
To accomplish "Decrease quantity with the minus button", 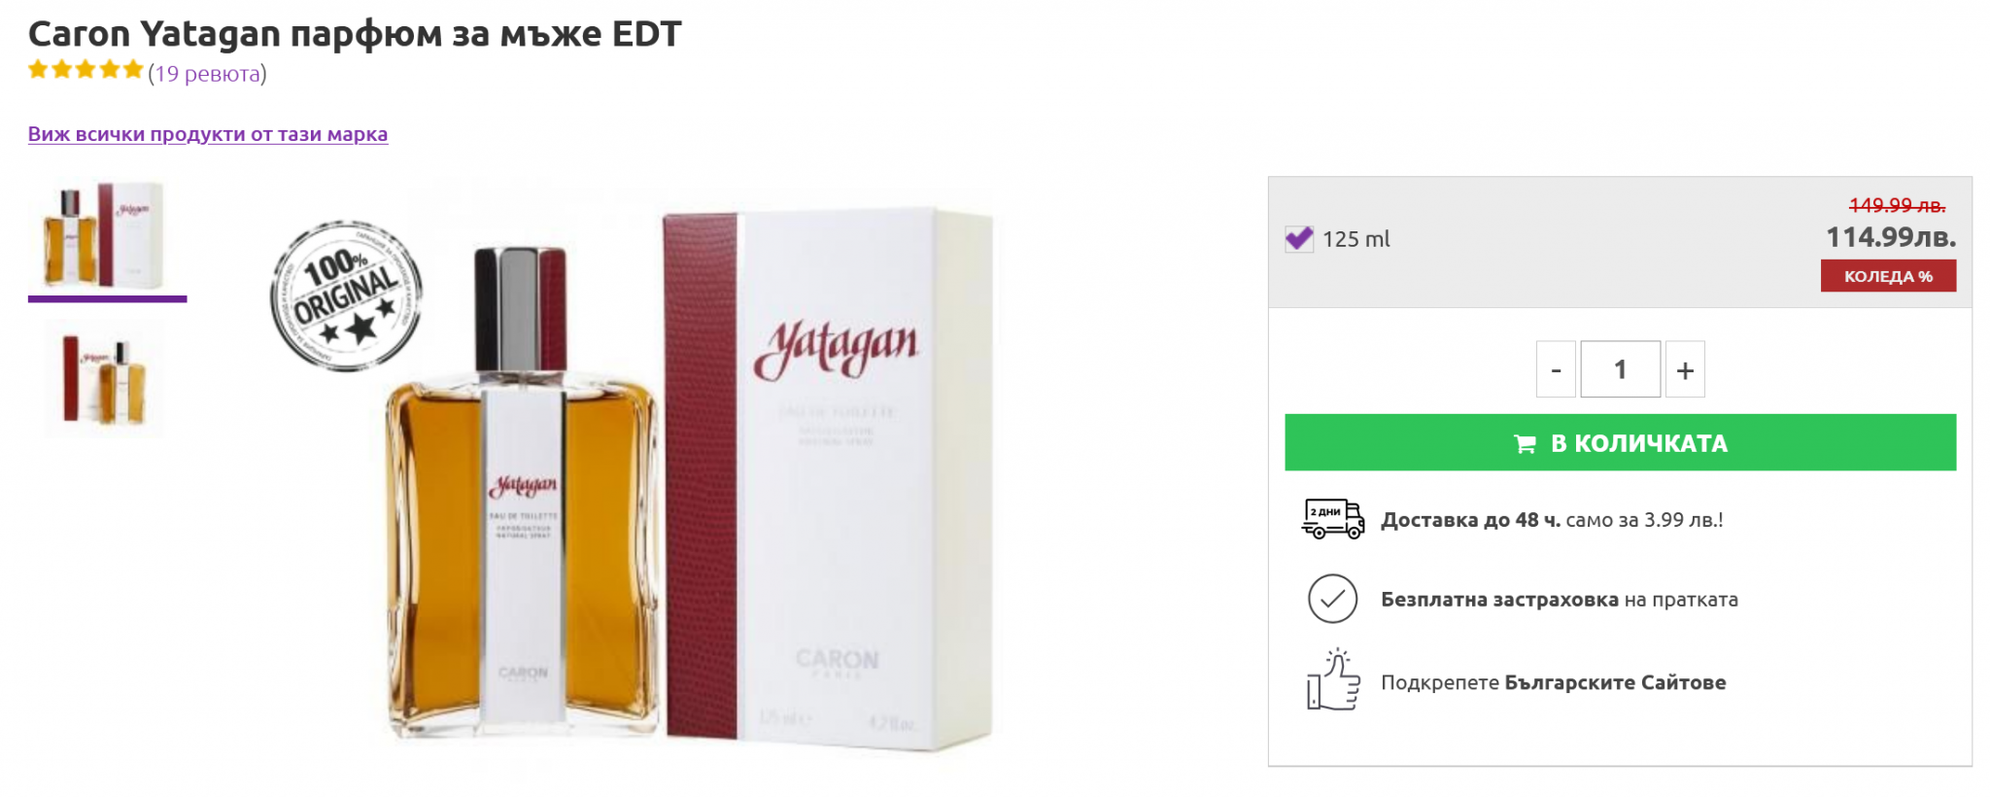I will tap(1556, 369).
